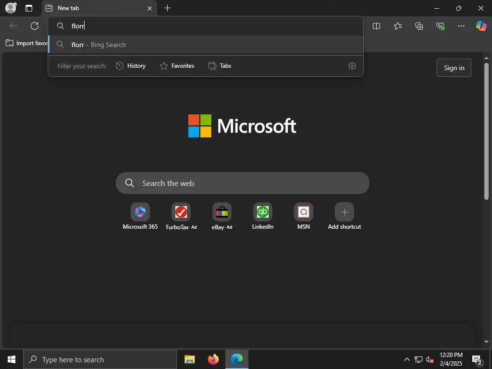Close the New tab tab

click(x=150, y=9)
